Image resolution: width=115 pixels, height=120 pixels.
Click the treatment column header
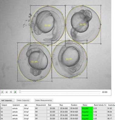tap(16, 105)
